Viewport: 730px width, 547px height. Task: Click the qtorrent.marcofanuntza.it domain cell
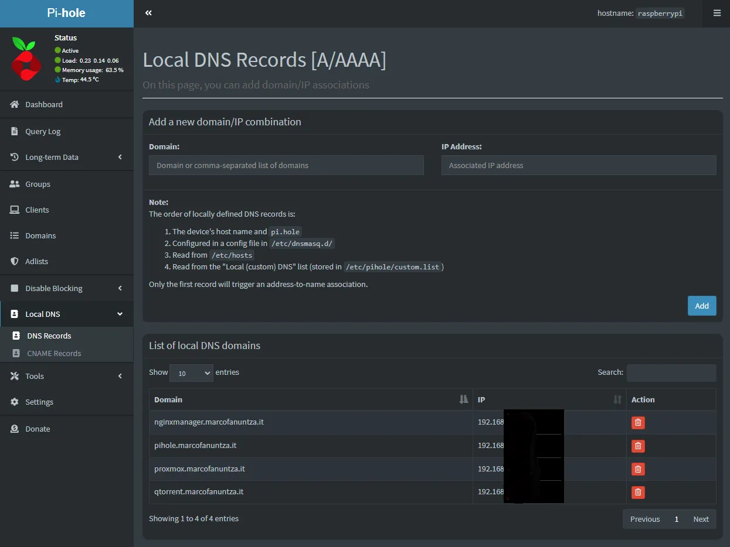tap(311, 492)
